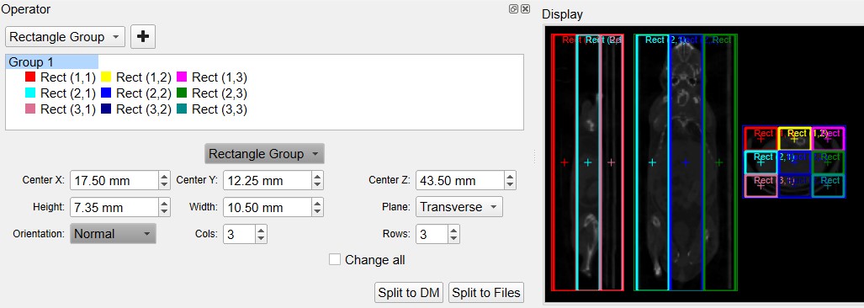Select Group 1 in the list
Image resolution: width=864 pixels, height=308 pixels.
coord(52,62)
